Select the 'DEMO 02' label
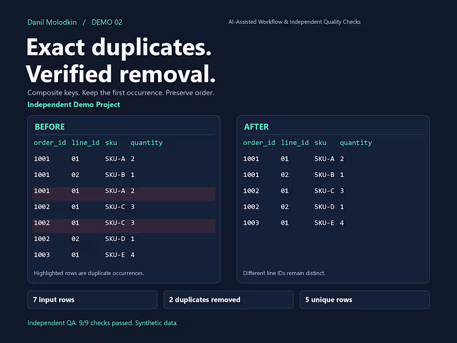This screenshot has width=457, height=343. tap(107, 22)
